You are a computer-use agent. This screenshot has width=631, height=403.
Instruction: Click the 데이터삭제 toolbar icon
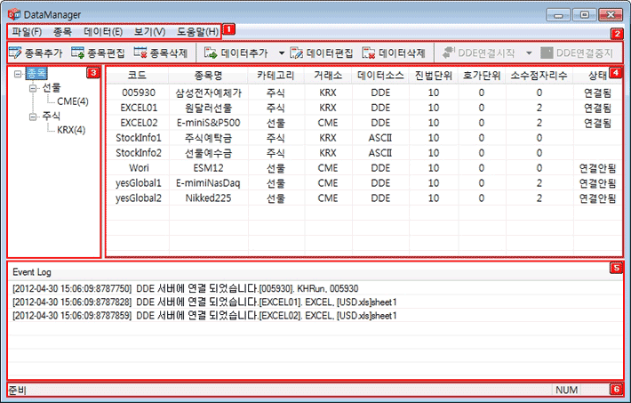(x=369, y=53)
